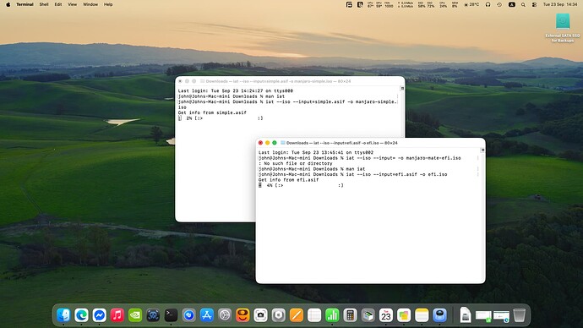Screen dimensions: 583x328
Task: Click the efi.iso Terminal window title bar
Action: click(x=370, y=143)
